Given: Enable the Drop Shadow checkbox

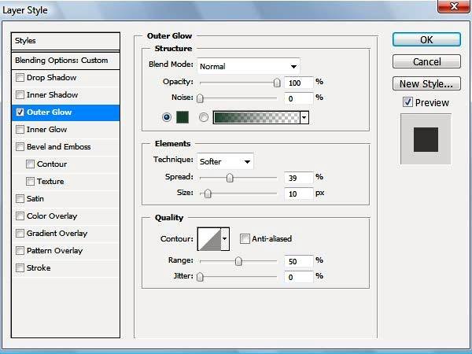Looking at the screenshot, I should (x=20, y=78).
